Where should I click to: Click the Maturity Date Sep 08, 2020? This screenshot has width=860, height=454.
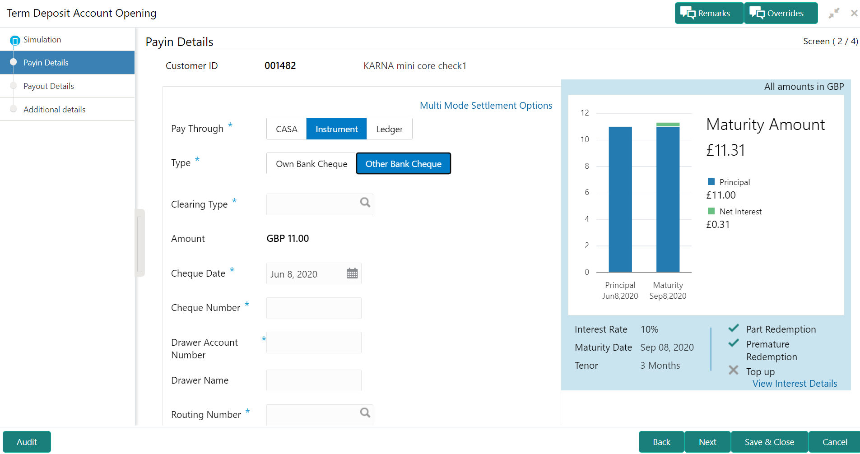(667, 347)
